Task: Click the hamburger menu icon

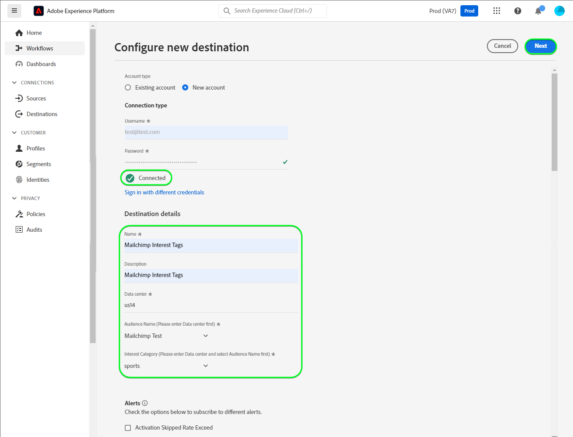Action: click(14, 11)
